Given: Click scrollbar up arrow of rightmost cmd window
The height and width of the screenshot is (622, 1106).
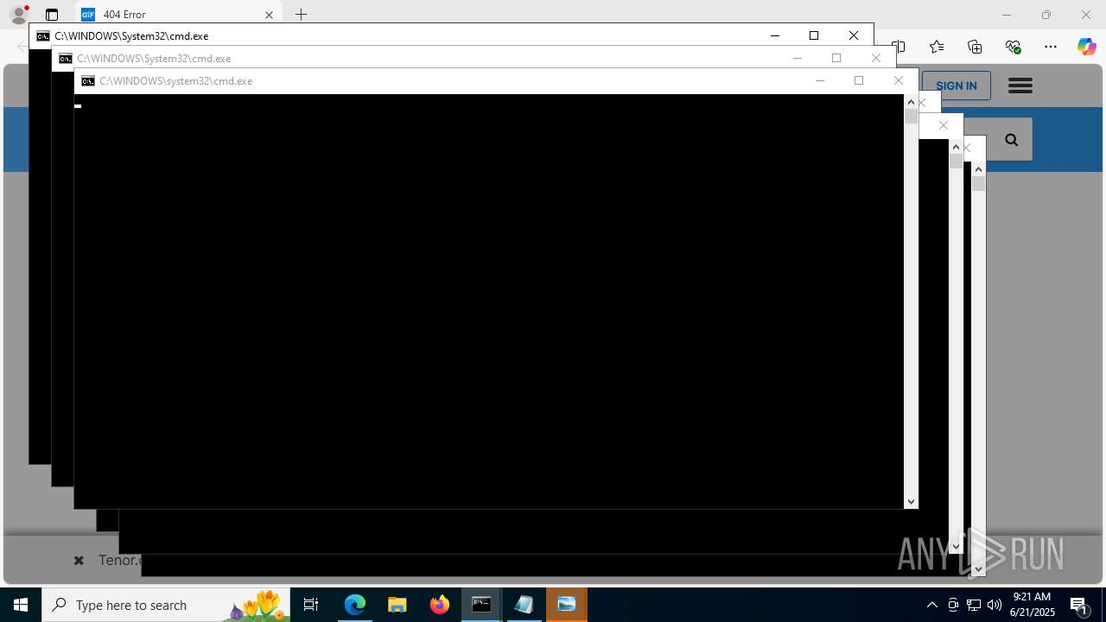Looking at the screenshot, I should (x=978, y=169).
